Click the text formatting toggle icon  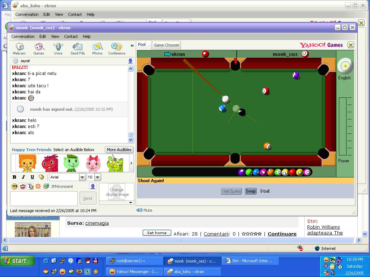tap(30, 186)
